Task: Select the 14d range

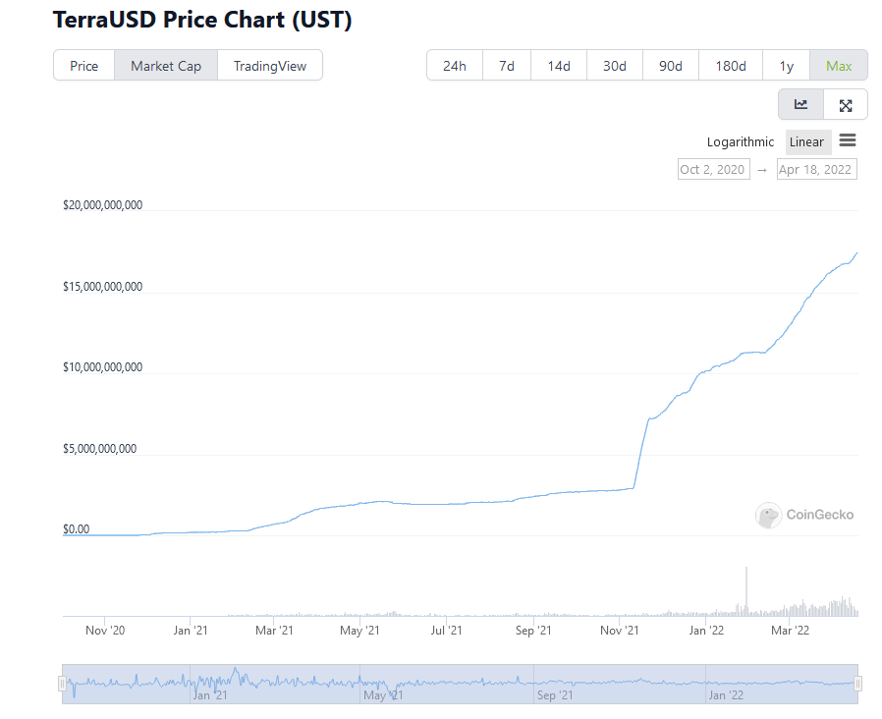Action: click(558, 65)
